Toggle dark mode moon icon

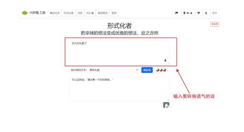206,13
